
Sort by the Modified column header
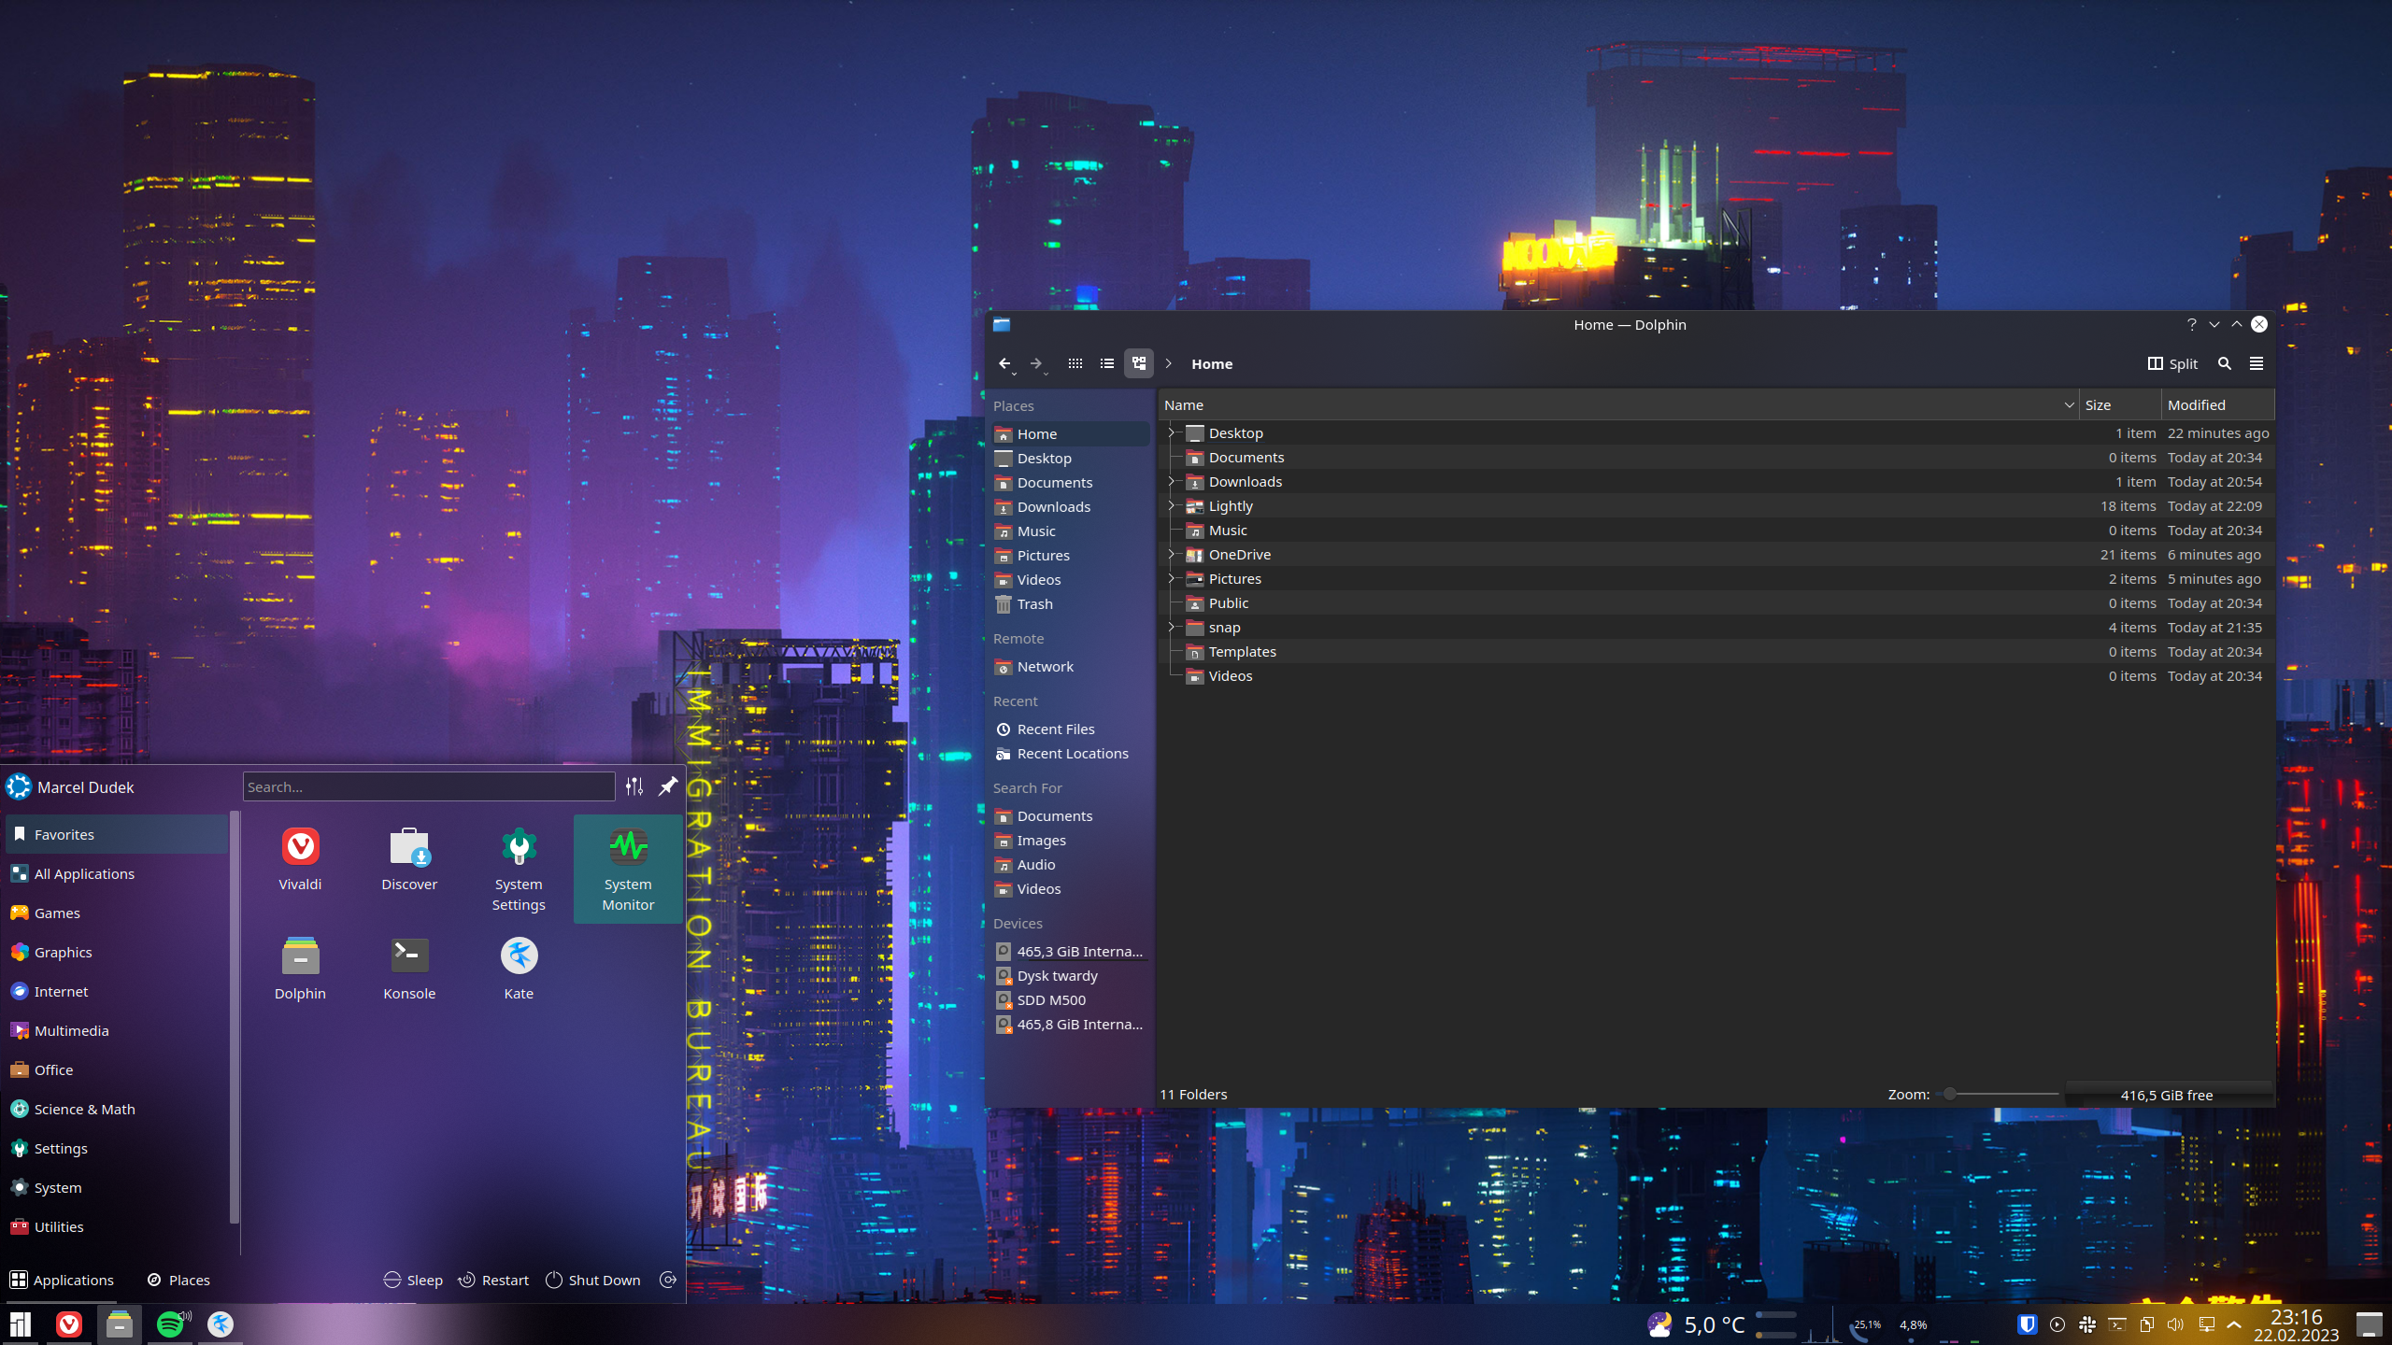[2216, 404]
